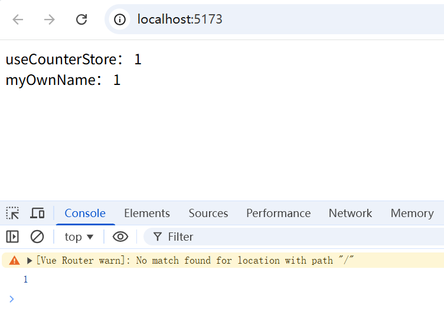Viewport: 444px width, 315px height.
Task: Reload the localhost page
Action: pos(81,19)
